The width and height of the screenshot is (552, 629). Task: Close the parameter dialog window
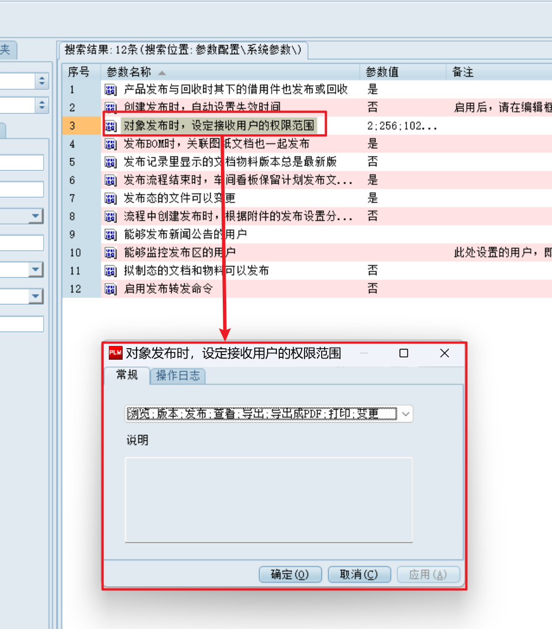coord(444,353)
